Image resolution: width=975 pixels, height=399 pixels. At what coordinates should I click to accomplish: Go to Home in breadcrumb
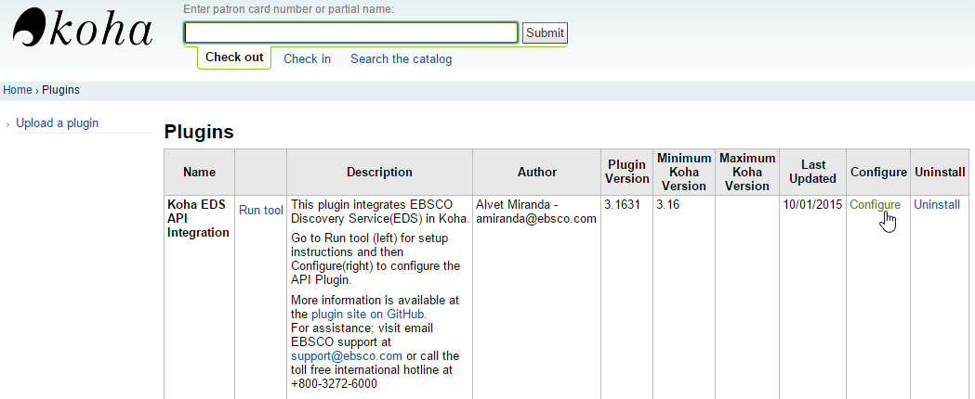18,90
